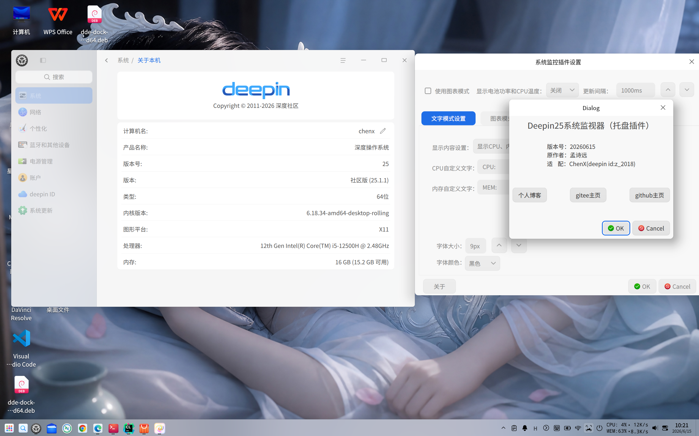
Task: Confirm the About Dialog with OK
Action: (x=616, y=228)
